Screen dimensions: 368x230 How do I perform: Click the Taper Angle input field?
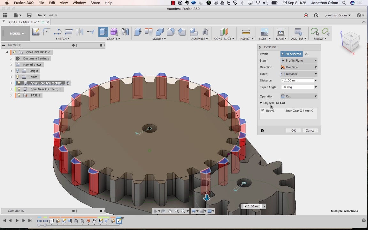pos(297,87)
